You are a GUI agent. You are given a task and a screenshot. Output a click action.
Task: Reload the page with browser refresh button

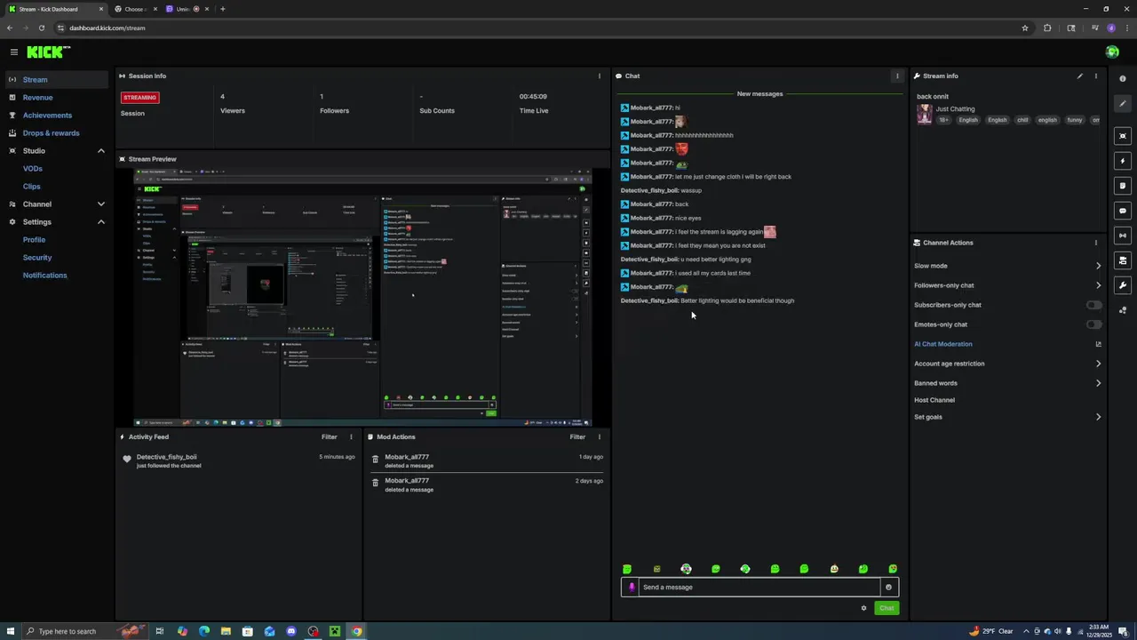[x=41, y=28]
